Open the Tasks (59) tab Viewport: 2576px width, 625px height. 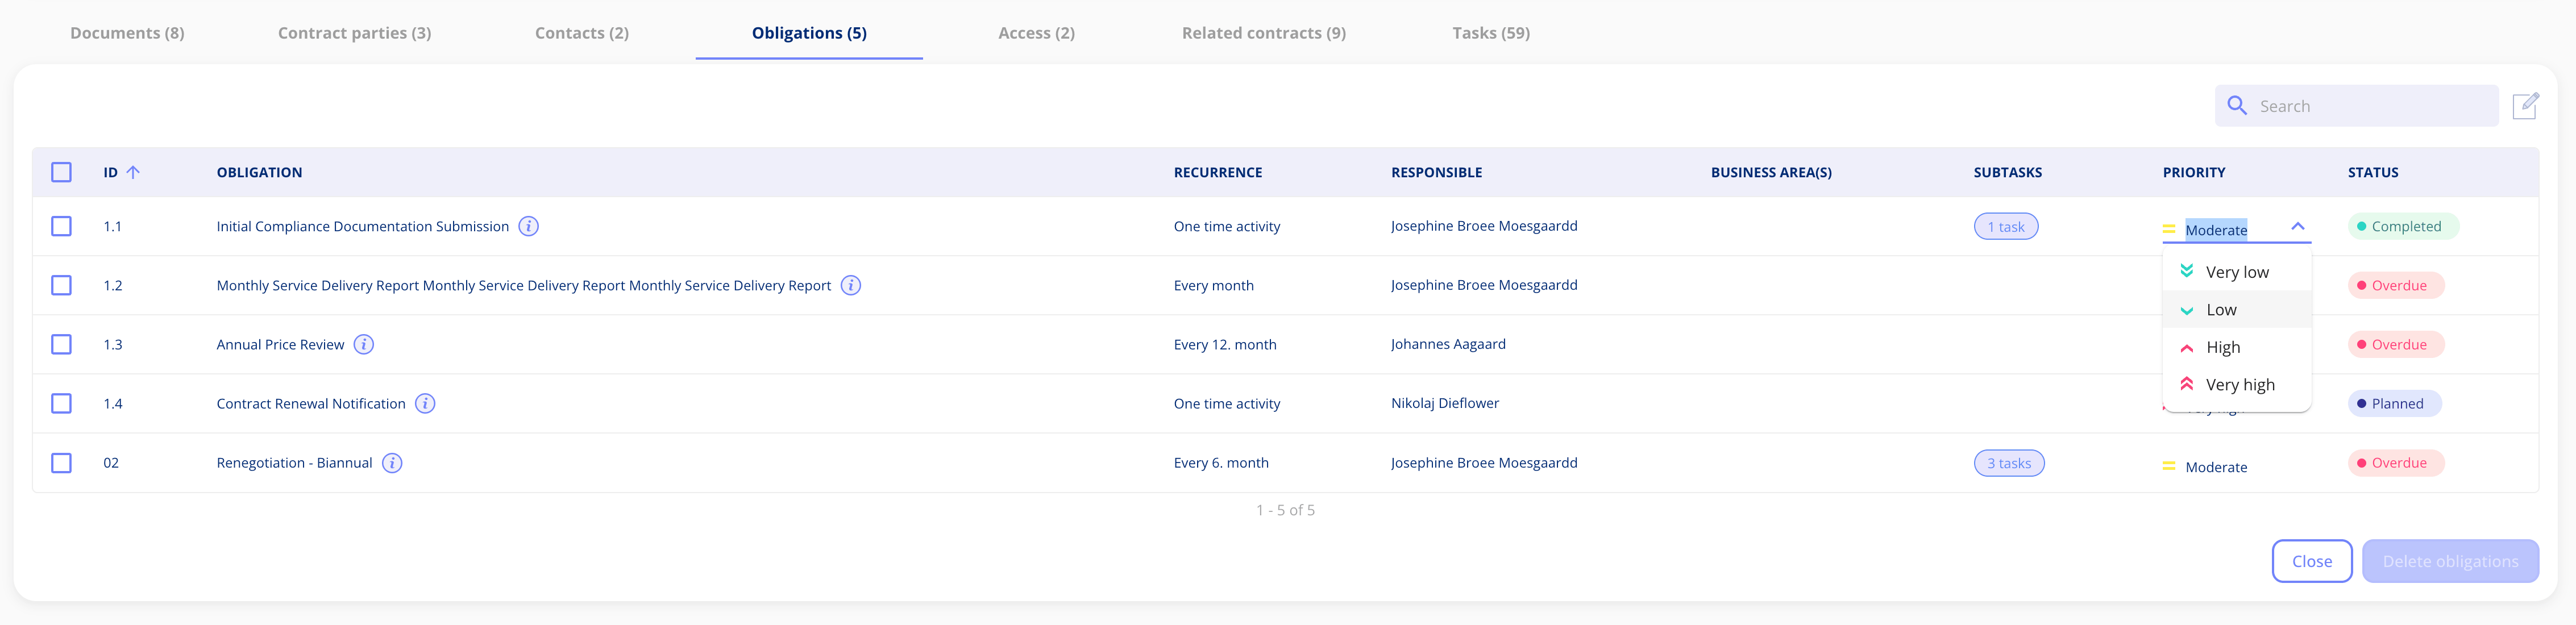[1490, 33]
